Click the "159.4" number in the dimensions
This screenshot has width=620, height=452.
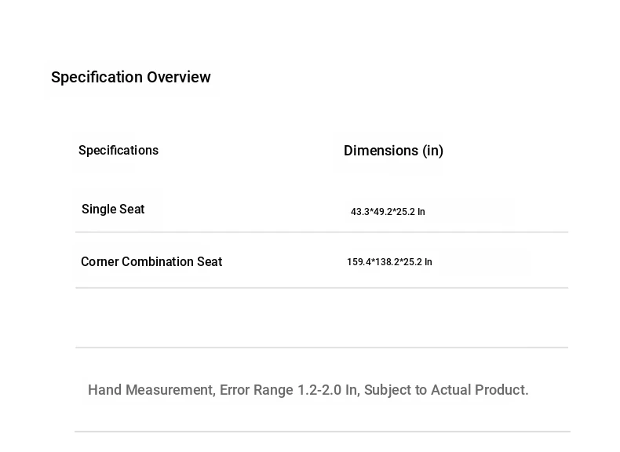click(358, 262)
